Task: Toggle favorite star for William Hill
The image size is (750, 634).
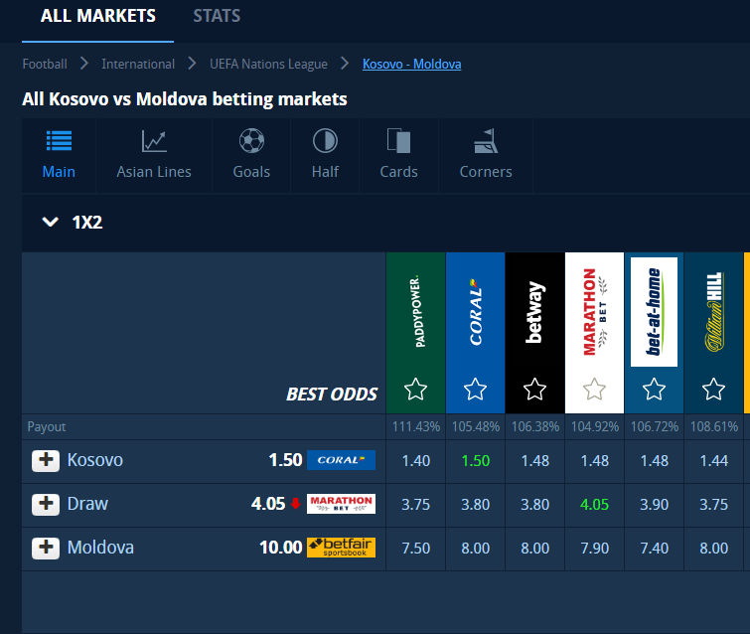Action: 713,389
